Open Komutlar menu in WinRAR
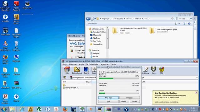The height and width of the screenshot is (112, 200). pos(73,64)
